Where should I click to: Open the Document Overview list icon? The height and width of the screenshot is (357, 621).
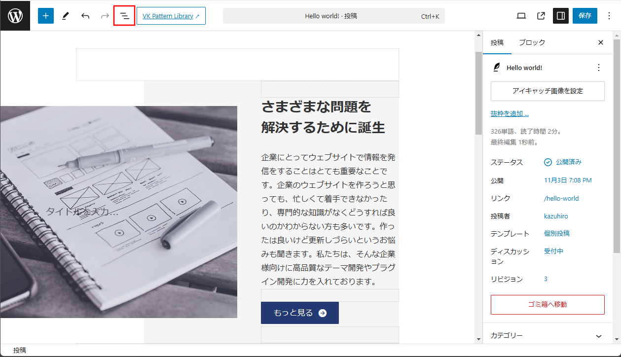tap(124, 16)
